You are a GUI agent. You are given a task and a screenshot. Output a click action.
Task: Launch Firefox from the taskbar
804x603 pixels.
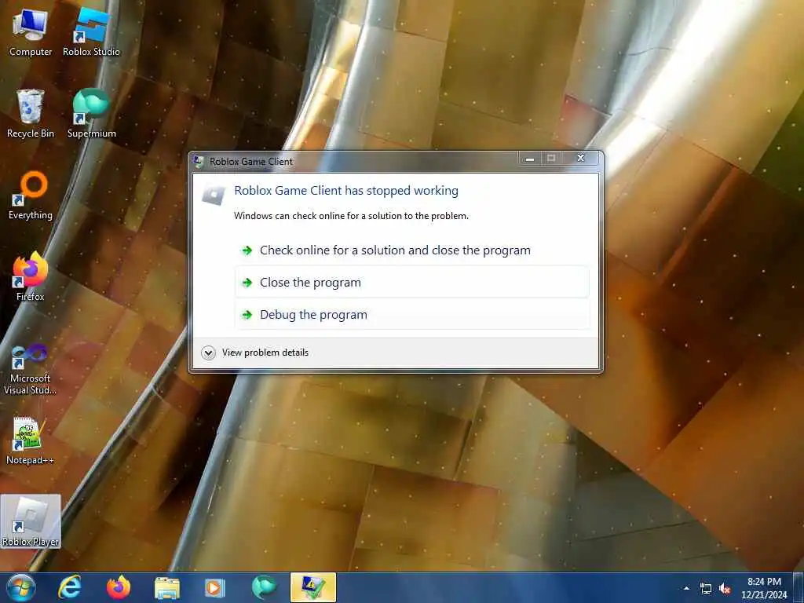119,587
